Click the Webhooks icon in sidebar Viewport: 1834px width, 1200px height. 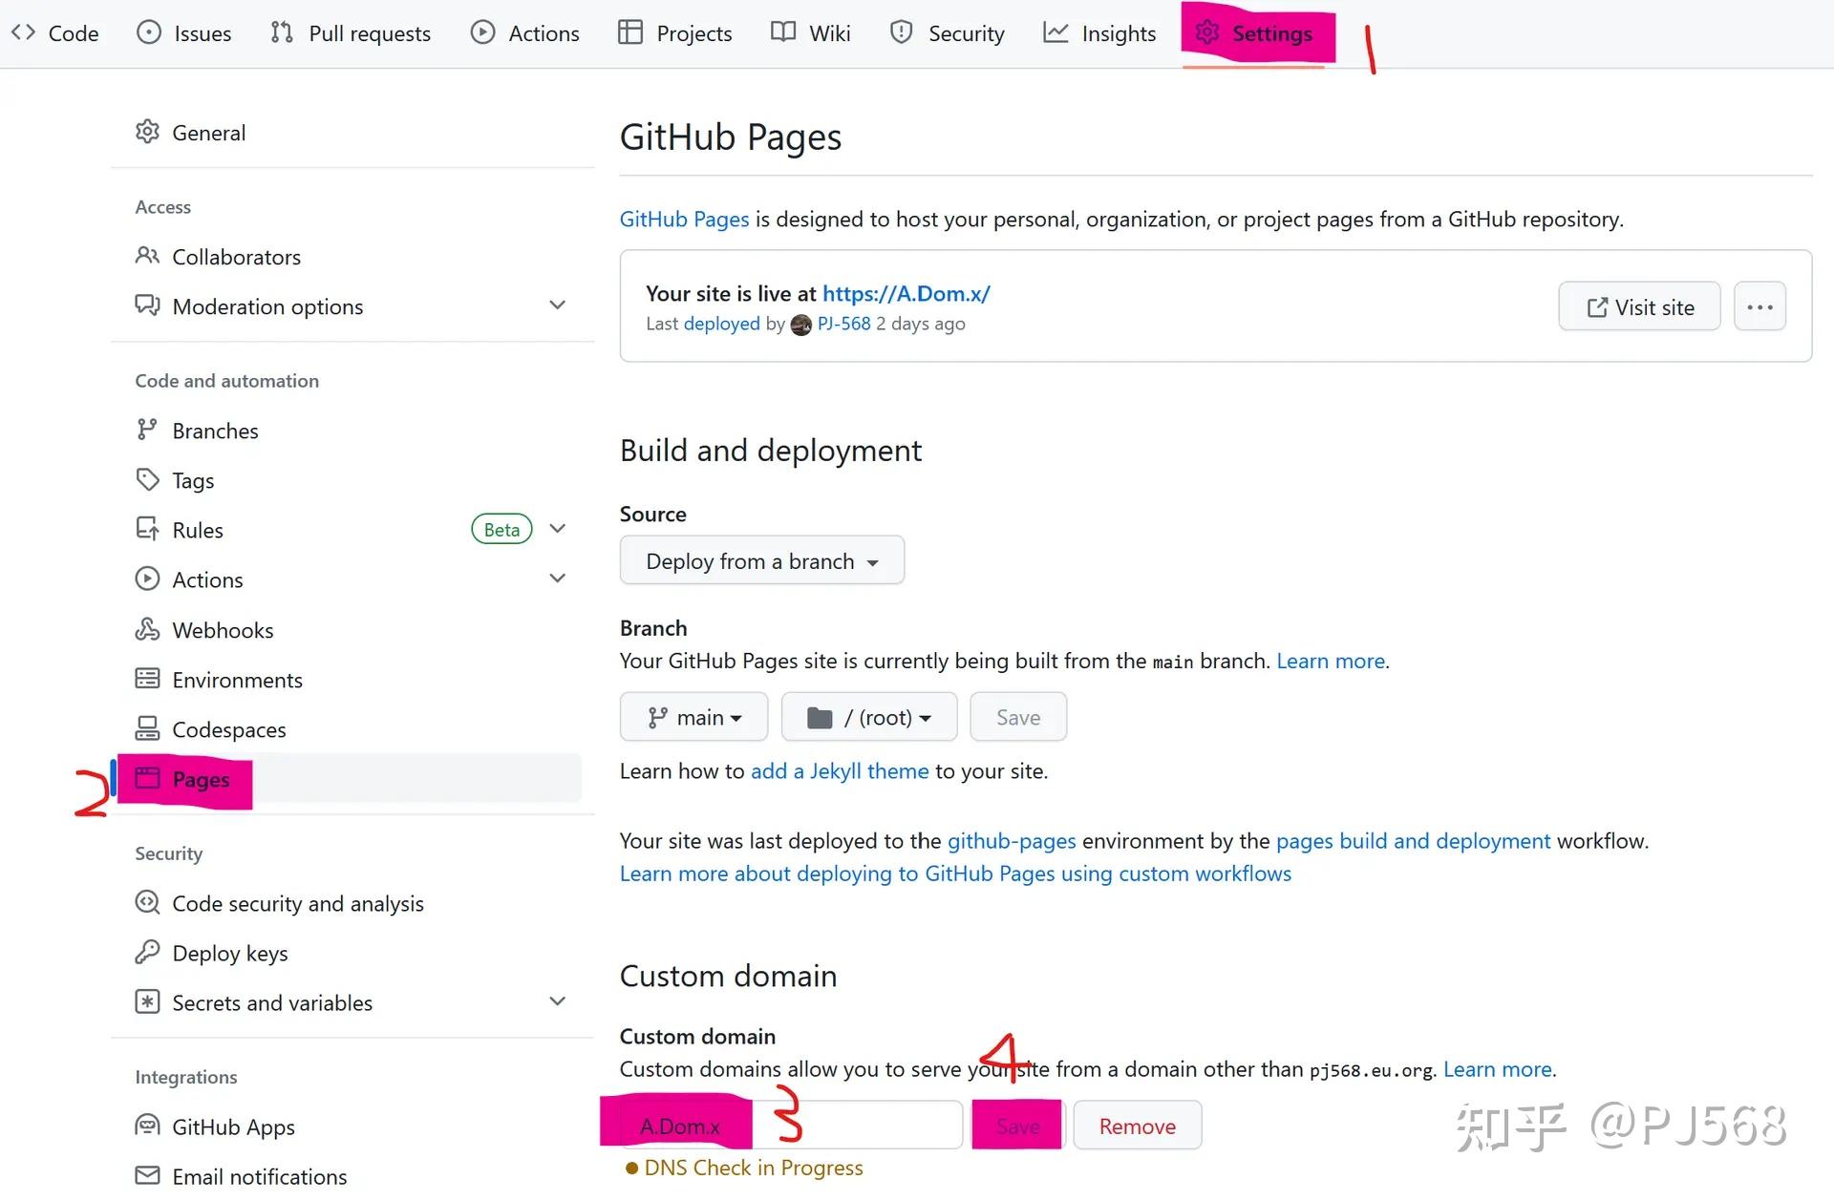tap(147, 628)
